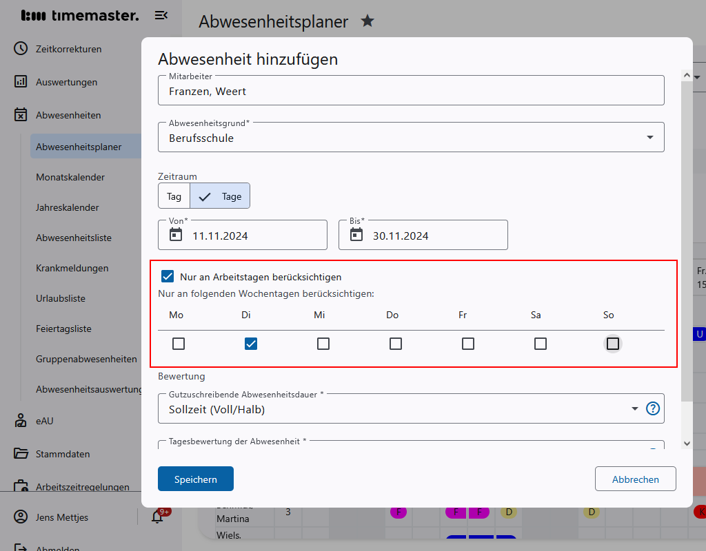Open help for Gutzuschreibende Abwesenheitsdauer
Screen dimensions: 706x551
pos(653,408)
